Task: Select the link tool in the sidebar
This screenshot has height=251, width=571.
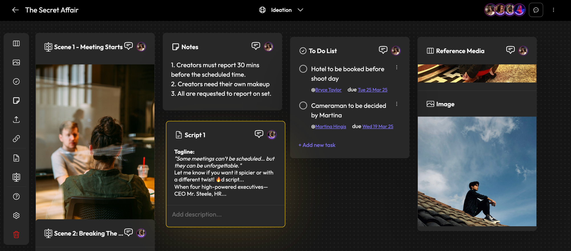Action: pyautogui.click(x=16, y=139)
